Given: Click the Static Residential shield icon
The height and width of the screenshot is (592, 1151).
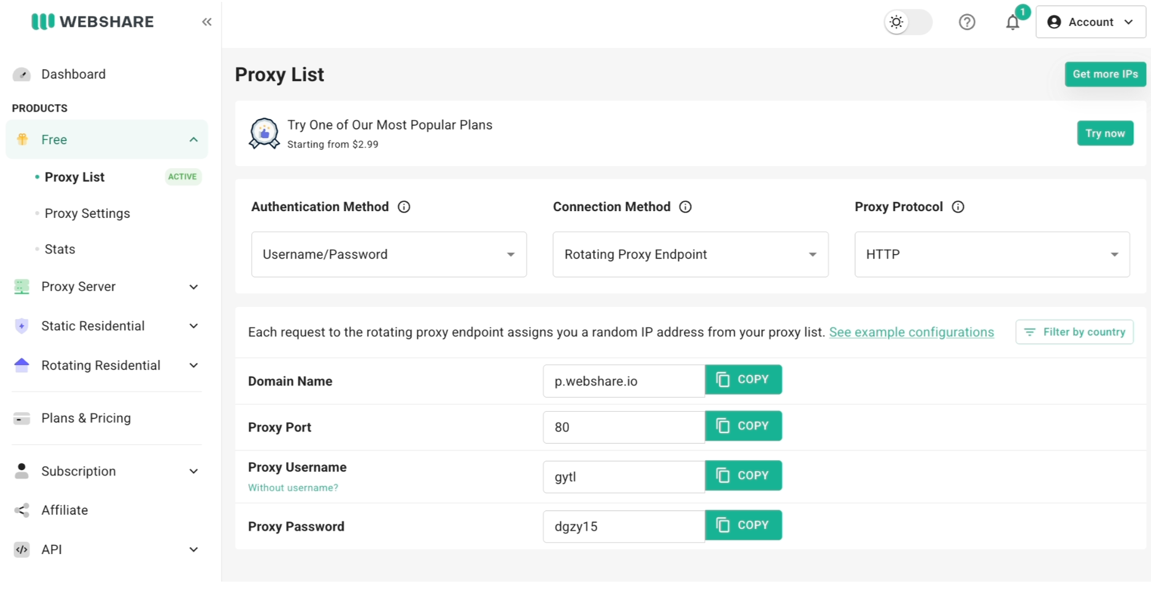Looking at the screenshot, I should (x=21, y=326).
